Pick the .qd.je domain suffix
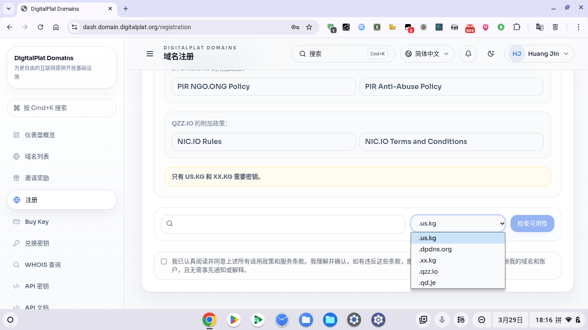588x330 pixels. (427, 283)
